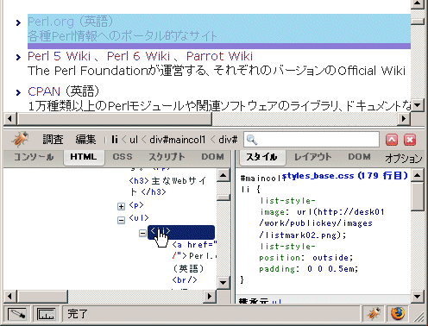Switch to the CSS tab
The image size is (428, 326).
123,157
